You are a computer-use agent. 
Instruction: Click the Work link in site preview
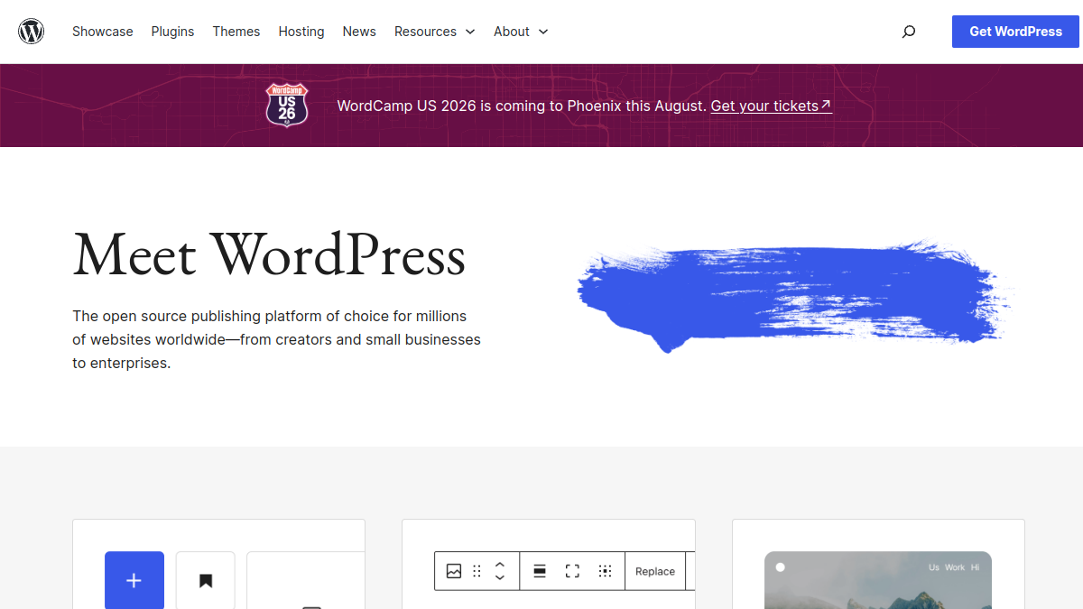[x=955, y=567]
